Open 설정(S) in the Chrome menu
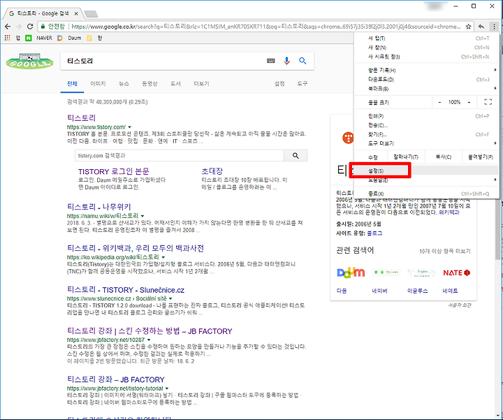 427,171
